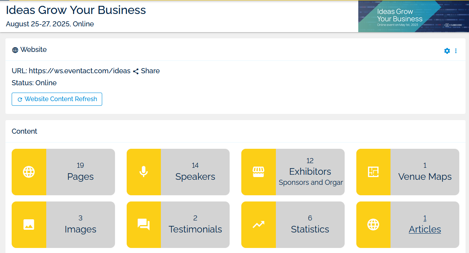Viewport: 469px width, 253px height.
Task: Open the Articles link
Action: point(425,229)
